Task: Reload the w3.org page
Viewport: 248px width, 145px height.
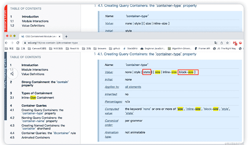Action: 18,43
